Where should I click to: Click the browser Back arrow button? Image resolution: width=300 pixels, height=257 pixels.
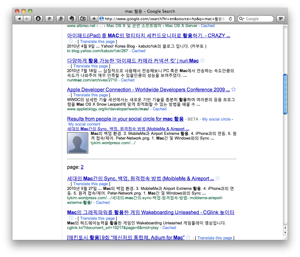pyautogui.click(x=19, y=19)
